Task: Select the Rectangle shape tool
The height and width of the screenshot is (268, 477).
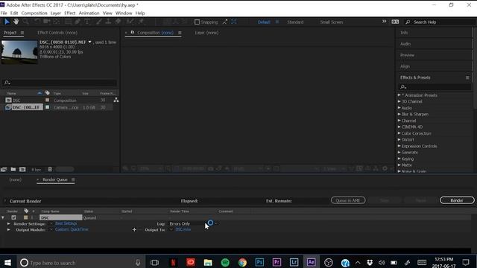Action: coord(68,22)
